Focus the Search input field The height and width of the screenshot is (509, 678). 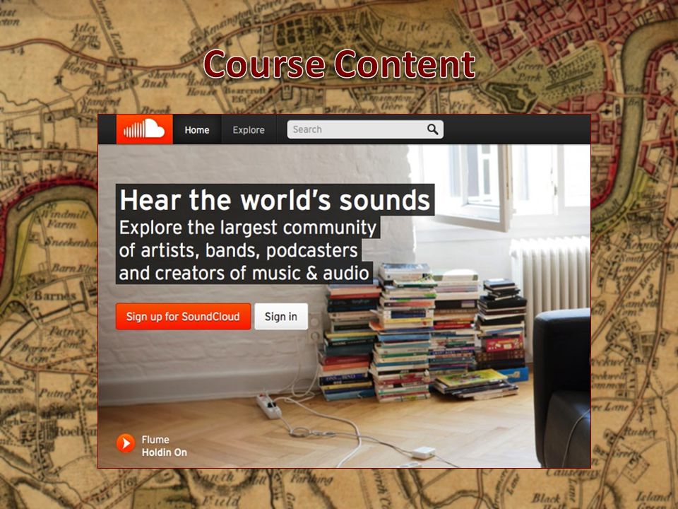click(x=365, y=129)
